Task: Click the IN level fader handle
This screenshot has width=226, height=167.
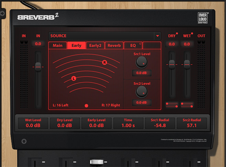Action: coord(38,66)
